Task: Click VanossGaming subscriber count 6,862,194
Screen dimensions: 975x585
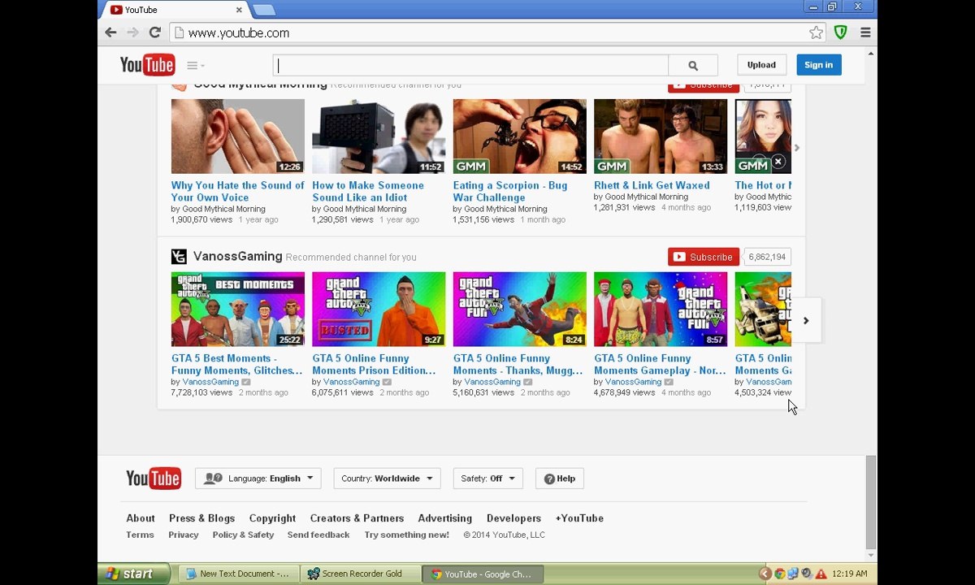Action: click(x=768, y=257)
